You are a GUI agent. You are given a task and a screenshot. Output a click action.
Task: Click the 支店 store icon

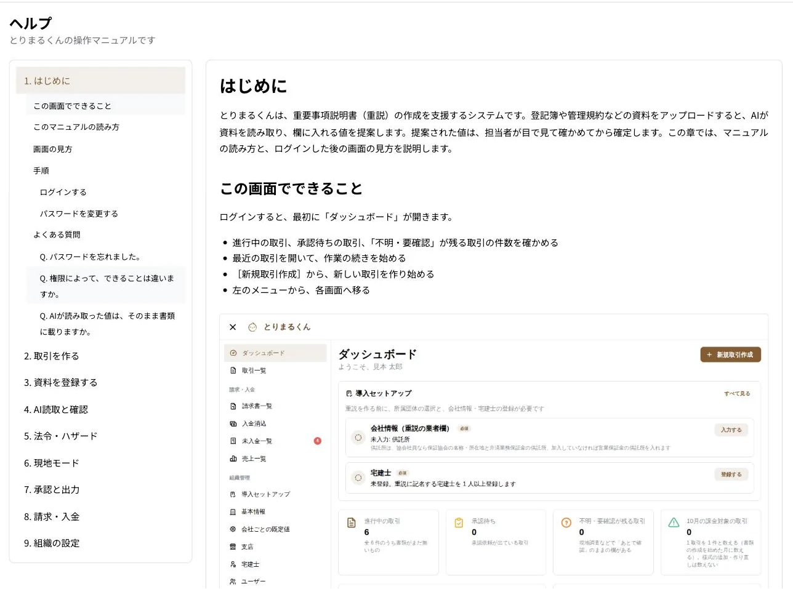(233, 547)
